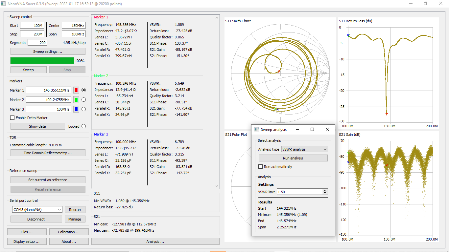449x252 pixels.
Task: Close the Sweep analysis dialog
Action: [x=327, y=129]
